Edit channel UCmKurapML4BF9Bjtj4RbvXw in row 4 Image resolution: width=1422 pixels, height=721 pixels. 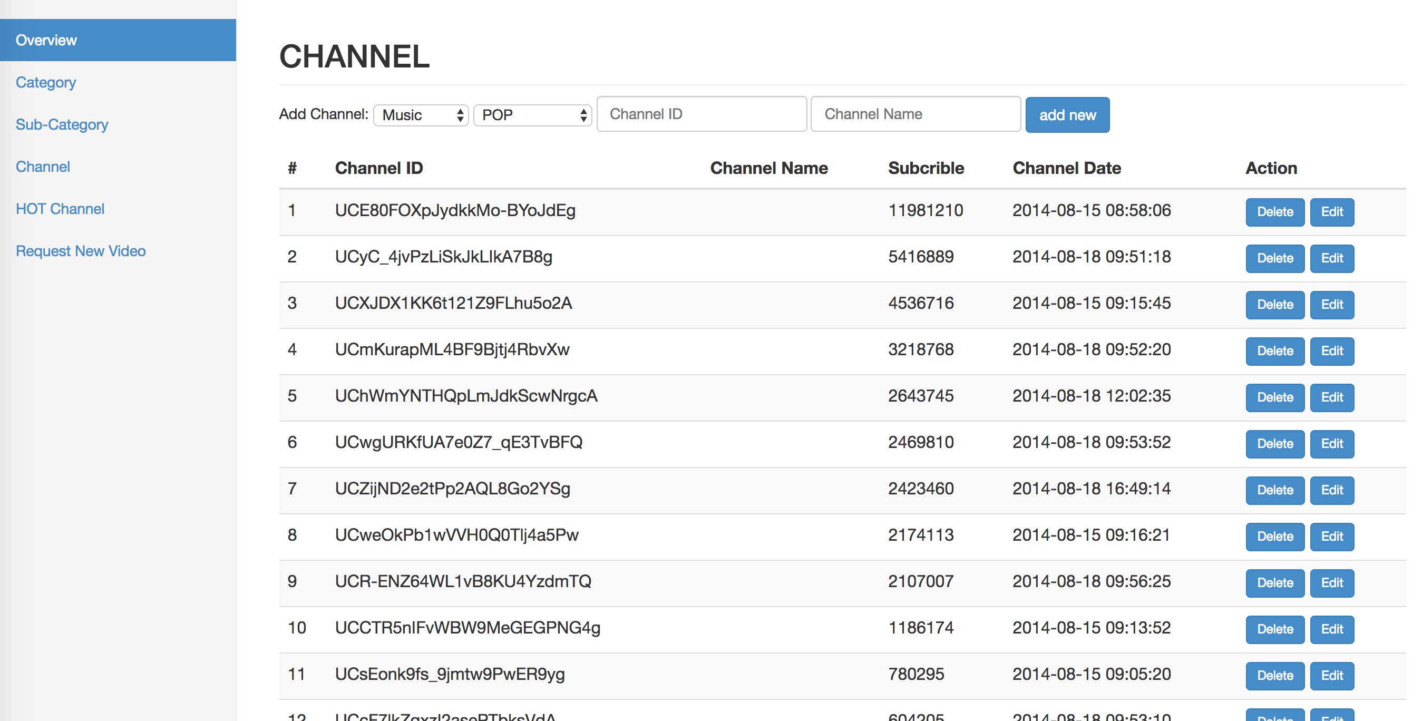[x=1331, y=351]
